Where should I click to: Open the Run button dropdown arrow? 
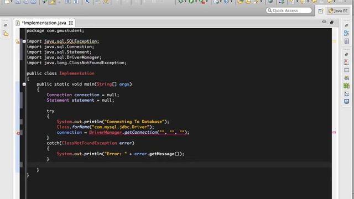click(x=196, y=2)
